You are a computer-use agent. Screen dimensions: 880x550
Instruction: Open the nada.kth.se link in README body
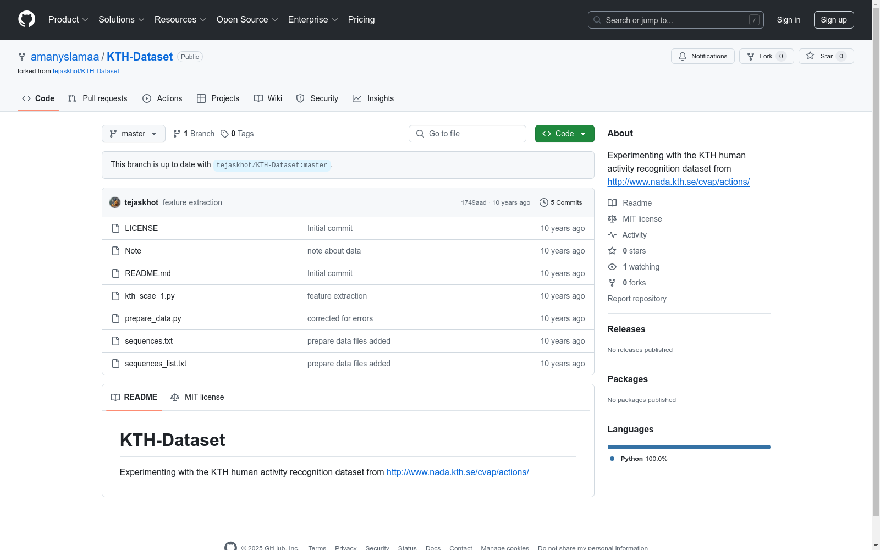[458, 472]
